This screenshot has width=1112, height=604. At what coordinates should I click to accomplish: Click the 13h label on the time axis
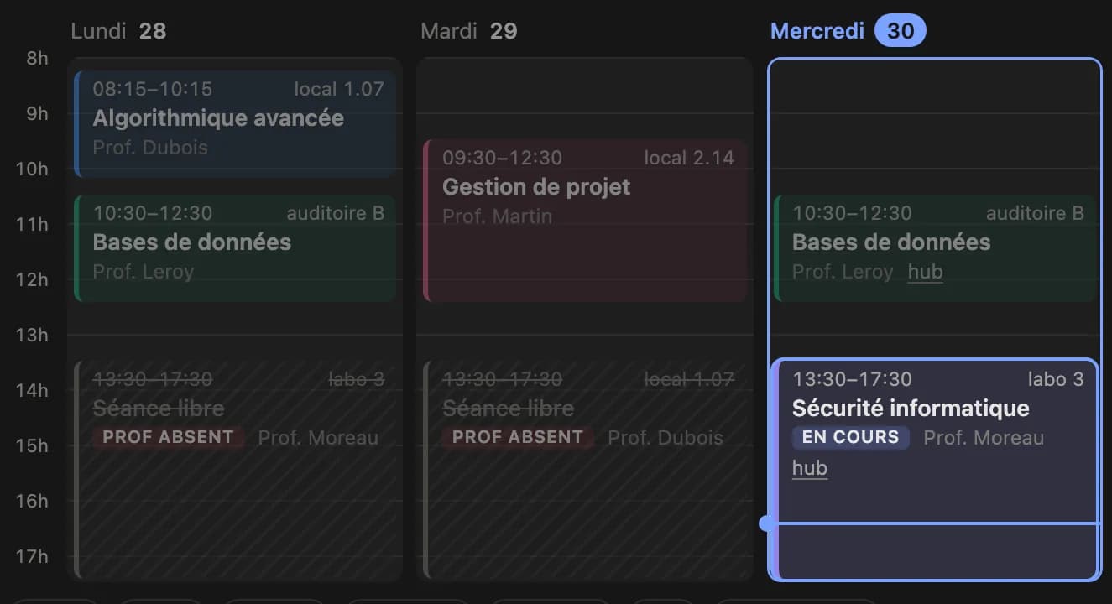(34, 335)
